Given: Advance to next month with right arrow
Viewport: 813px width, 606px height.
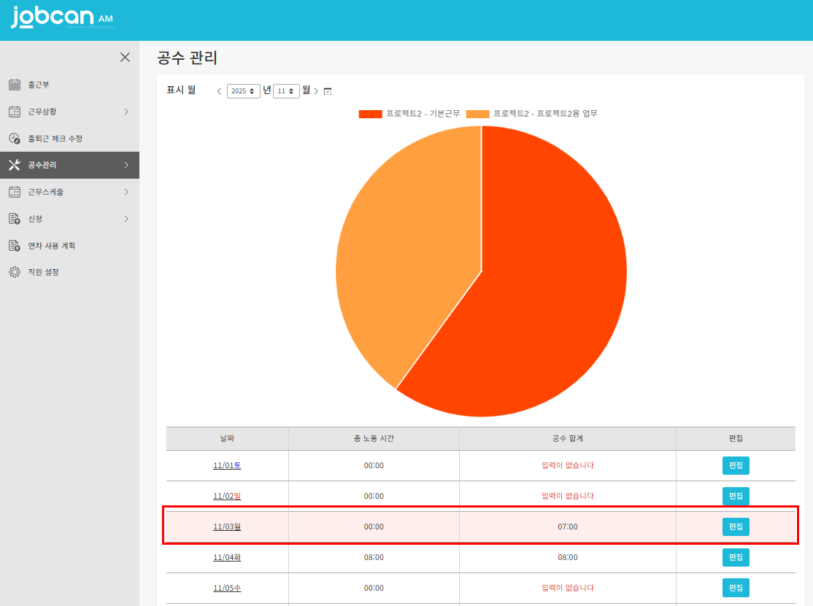Looking at the screenshot, I should tap(316, 91).
